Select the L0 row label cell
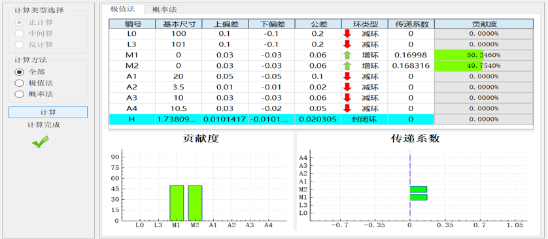This screenshot has height=239, width=548. [133, 34]
